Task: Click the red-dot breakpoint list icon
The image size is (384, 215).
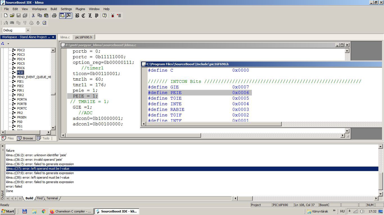Action: point(119,16)
